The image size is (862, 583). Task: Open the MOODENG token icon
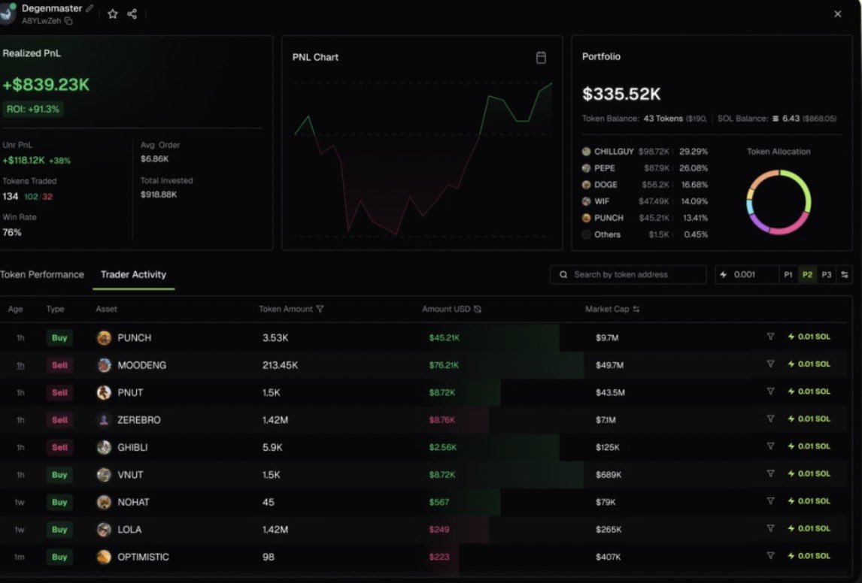104,365
